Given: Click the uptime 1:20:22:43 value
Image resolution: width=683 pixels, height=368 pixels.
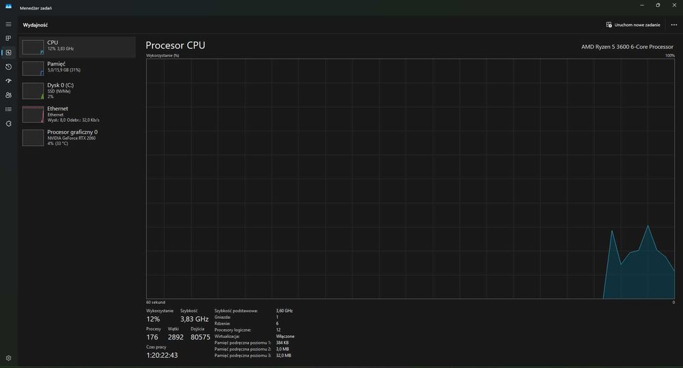Looking at the screenshot, I should coord(162,355).
